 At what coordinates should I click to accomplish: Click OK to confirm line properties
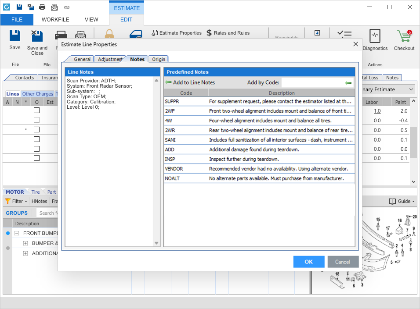[x=308, y=262]
